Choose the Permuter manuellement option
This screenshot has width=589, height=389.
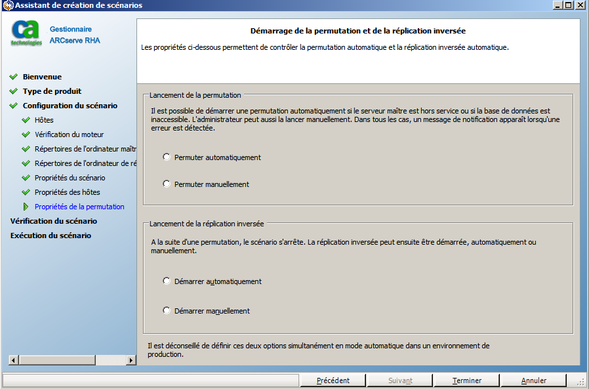point(167,184)
